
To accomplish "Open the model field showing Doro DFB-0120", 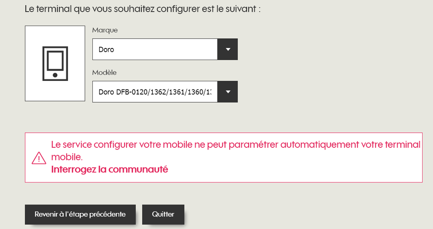I will tap(155, 92).
